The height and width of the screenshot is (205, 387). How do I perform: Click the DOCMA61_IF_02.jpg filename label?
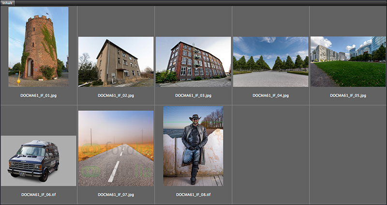pos(116,95)
